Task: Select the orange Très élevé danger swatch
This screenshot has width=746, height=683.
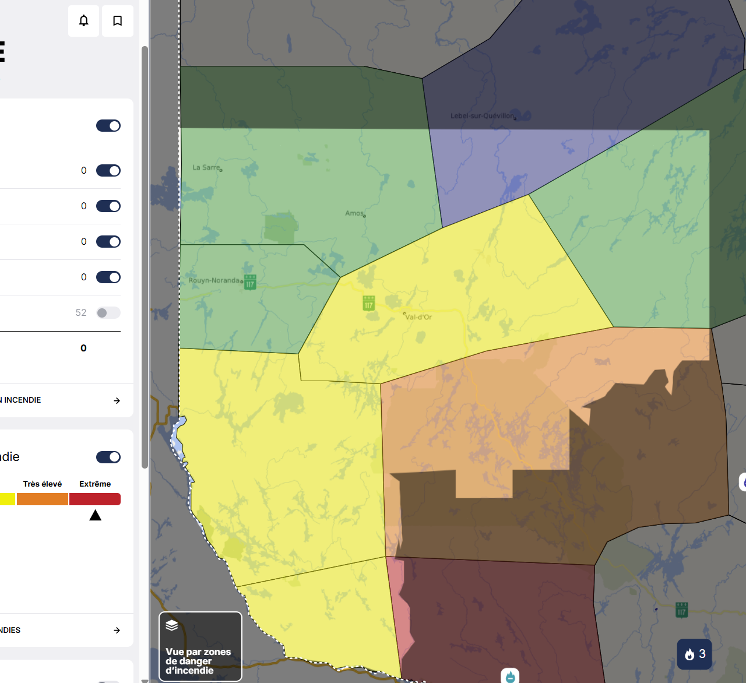Action: 43,499
